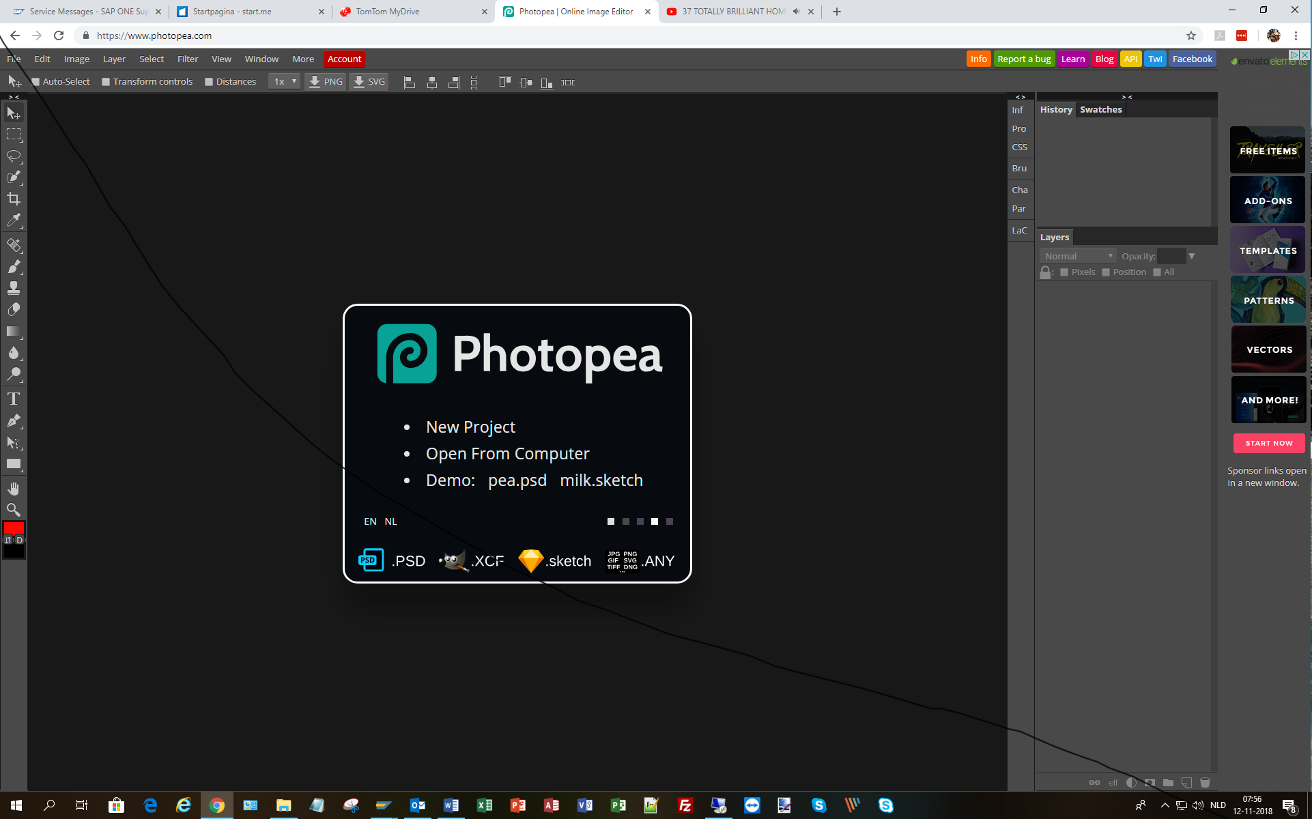The width and height of the screenshot is (1312, 819).
Task: Open the milk.sketch demo file
Action: coord(601,480)
